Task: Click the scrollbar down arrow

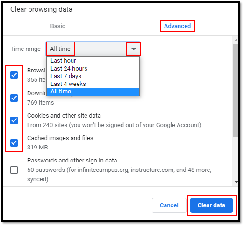Action: click(236, 182)
